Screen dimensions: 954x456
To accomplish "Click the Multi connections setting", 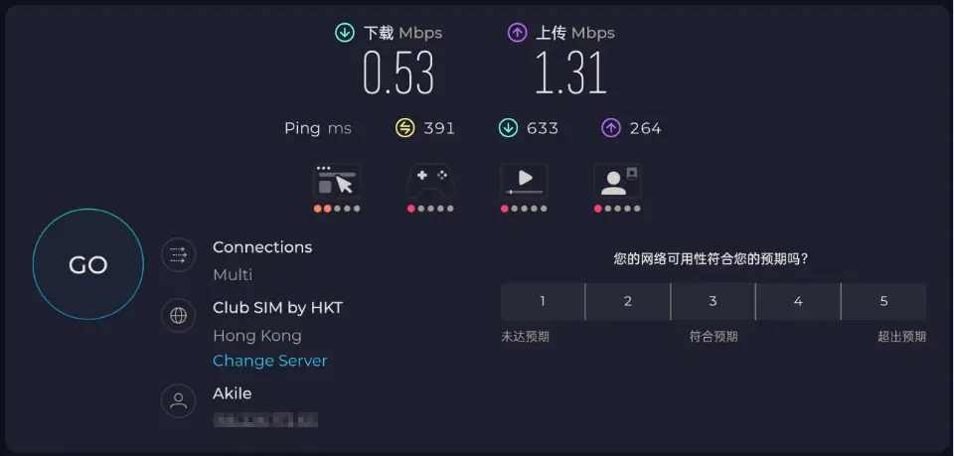I will point(233,274).
